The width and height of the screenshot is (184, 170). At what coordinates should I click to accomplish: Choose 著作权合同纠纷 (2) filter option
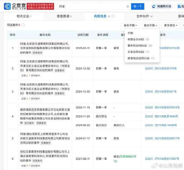coord(140,46)
